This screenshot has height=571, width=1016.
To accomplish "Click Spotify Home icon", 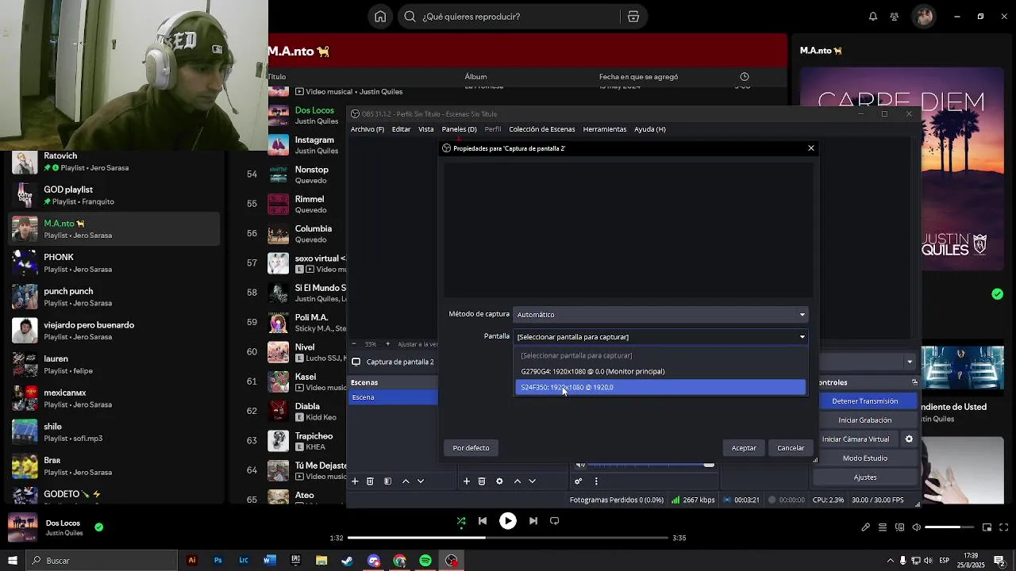I will (x=380, y=17).
